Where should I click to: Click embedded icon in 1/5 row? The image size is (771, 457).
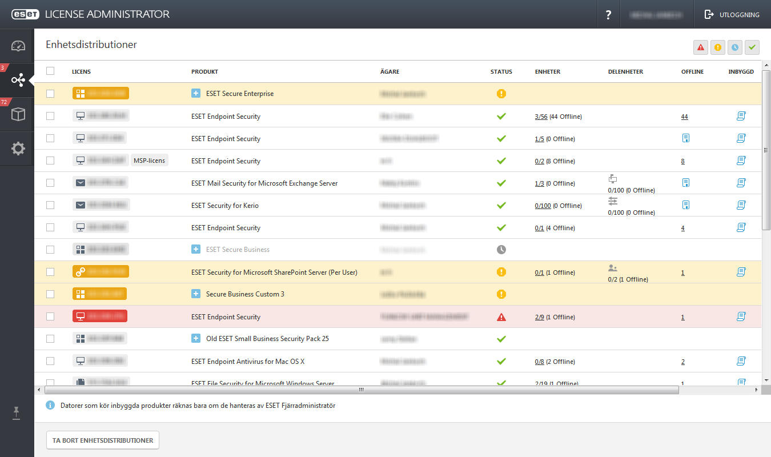point(741,138)
